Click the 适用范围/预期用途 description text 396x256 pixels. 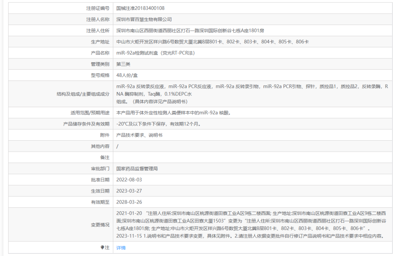click(173, 113)
